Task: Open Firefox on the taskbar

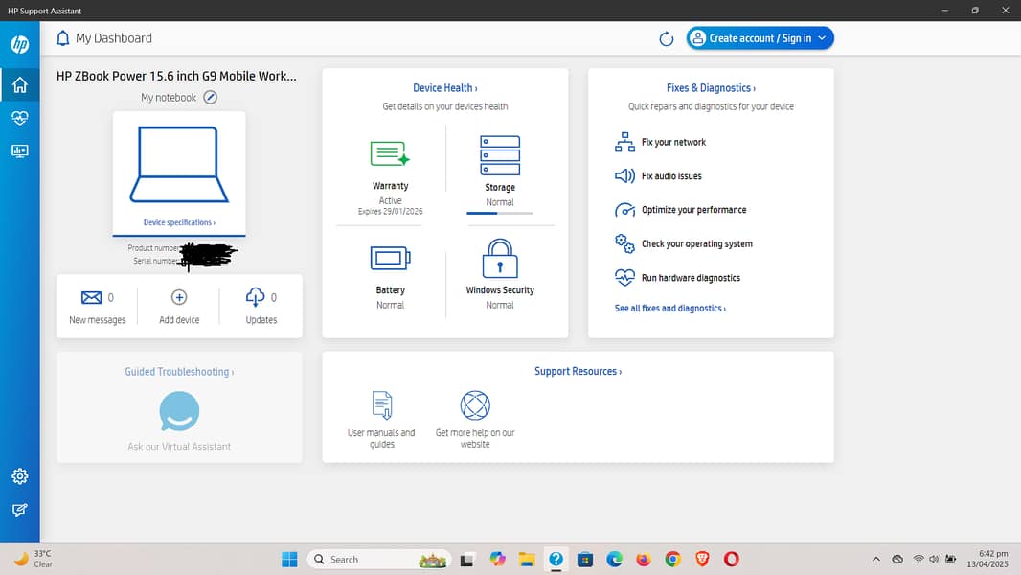Action: point(644,560)
